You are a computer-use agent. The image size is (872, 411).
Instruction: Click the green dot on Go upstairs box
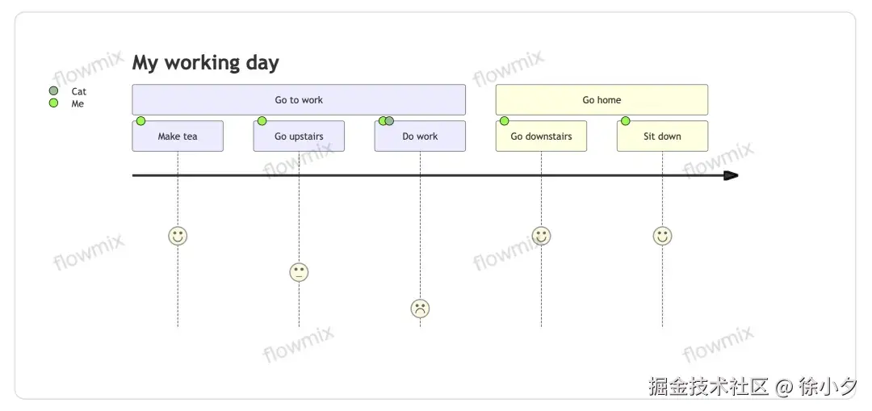pos(262,121)
